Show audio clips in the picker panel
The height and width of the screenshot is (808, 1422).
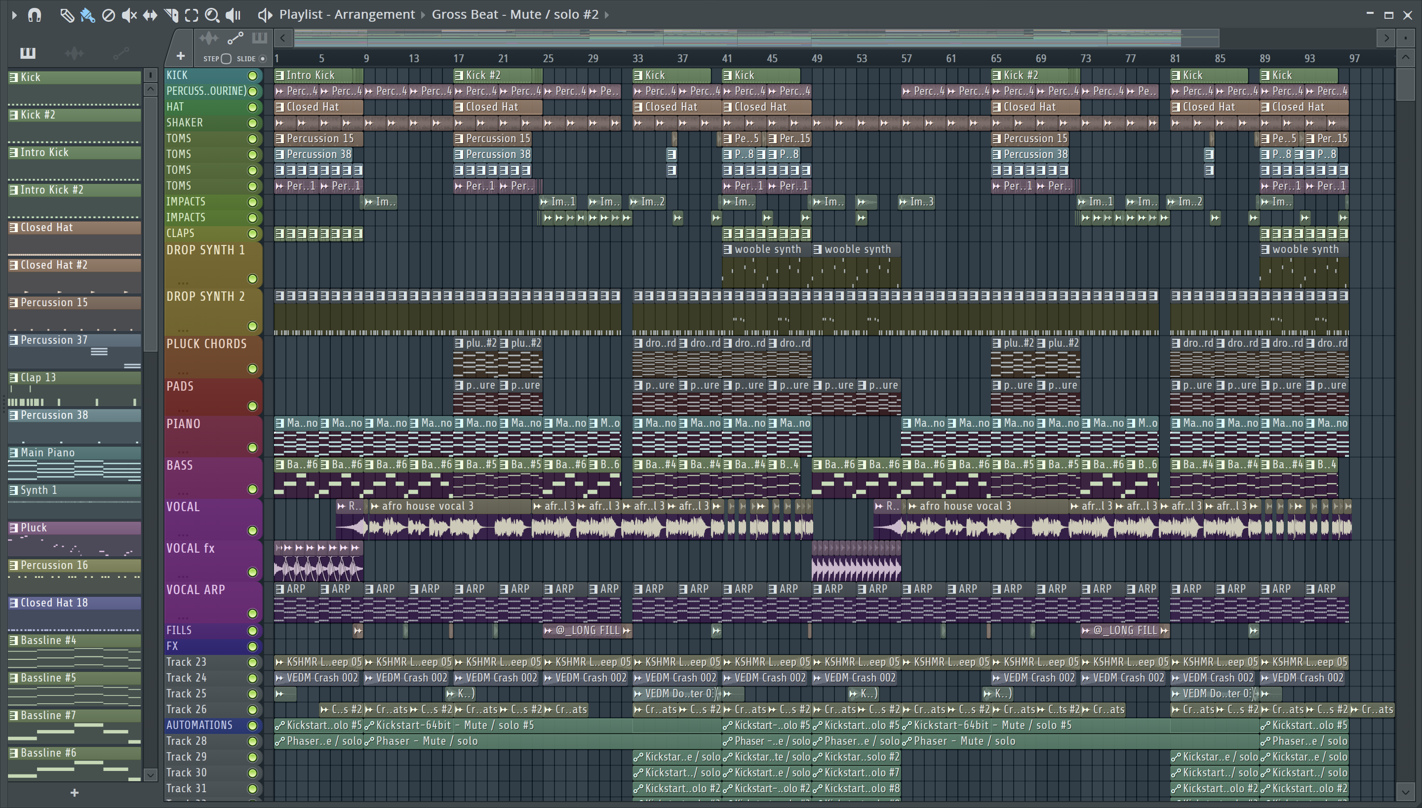pyautogui.click(x=75, y=53)
